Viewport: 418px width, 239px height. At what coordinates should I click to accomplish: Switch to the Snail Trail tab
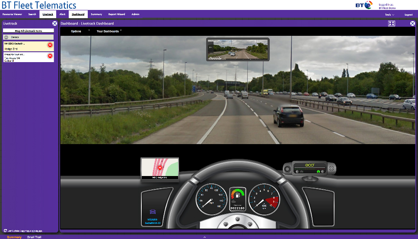click(x=34, y=237)
